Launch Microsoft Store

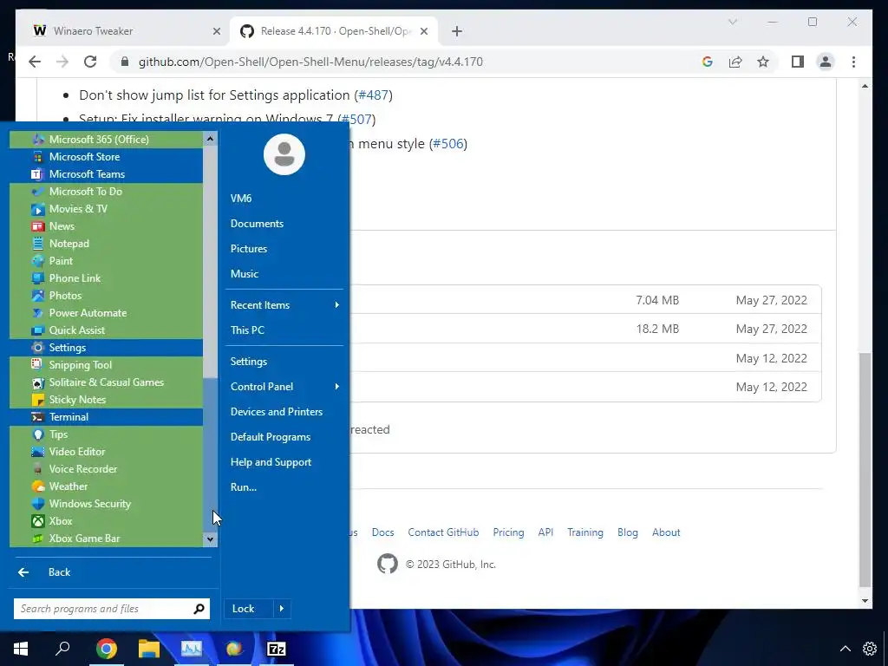click(106, 157)
